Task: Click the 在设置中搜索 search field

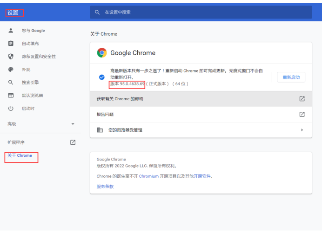Action: click(x=205, y=12)
